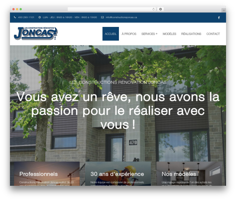Open the Professionnels card
The height and width of the screenshot is (200, 236).
[47, 174]
